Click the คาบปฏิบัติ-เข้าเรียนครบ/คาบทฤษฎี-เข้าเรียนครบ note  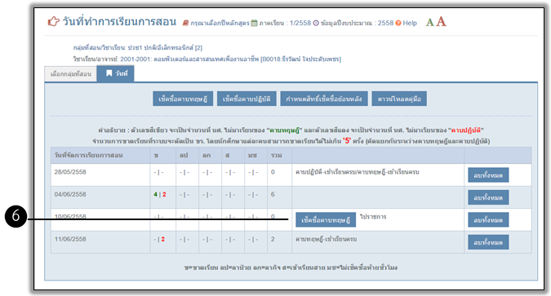(357, 172)
